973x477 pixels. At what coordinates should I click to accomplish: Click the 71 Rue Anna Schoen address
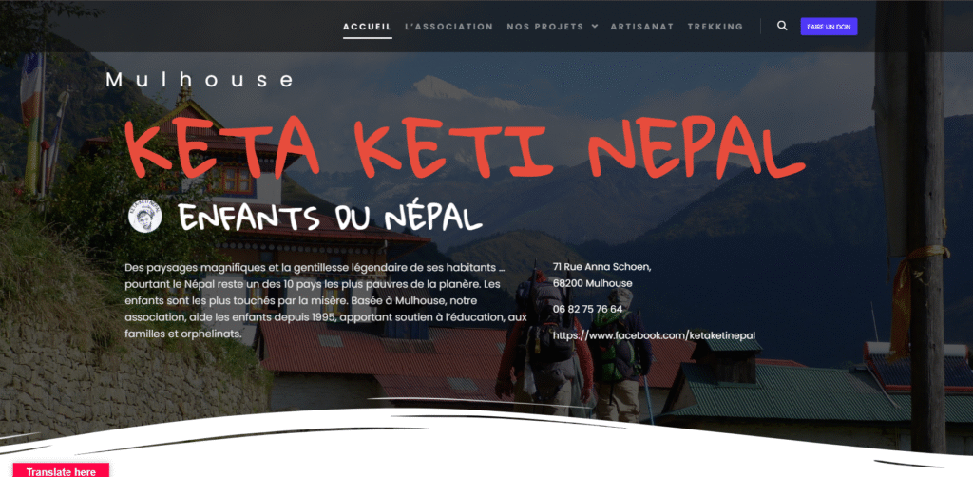point(601,267)
